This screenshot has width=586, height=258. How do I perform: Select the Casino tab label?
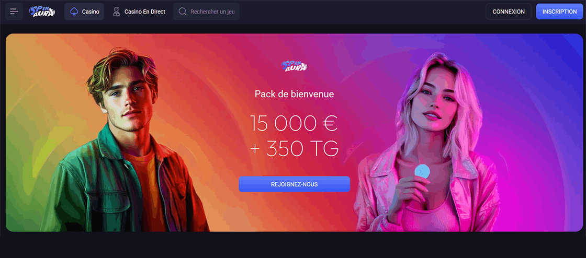click(x=91, y=11)
